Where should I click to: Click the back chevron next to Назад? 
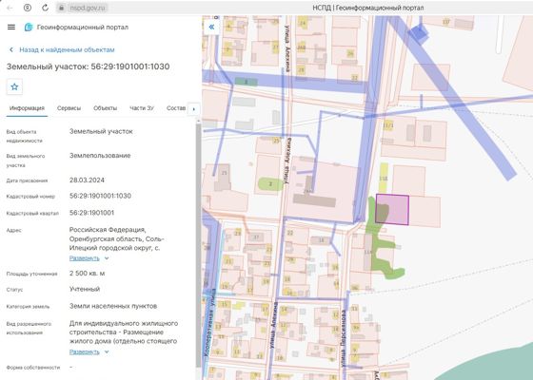pos(11,49)
